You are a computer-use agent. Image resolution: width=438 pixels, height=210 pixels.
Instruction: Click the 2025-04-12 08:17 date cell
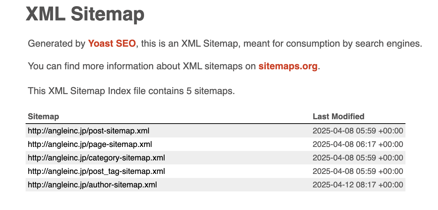[x=358, y=185]
